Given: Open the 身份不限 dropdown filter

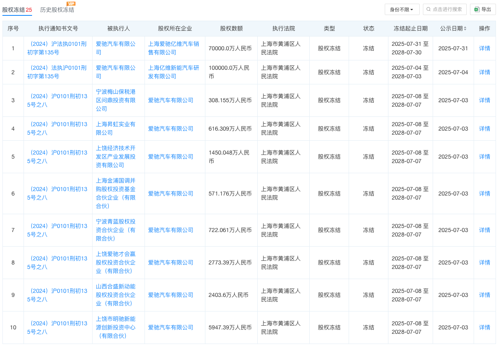Looking at the screenshot, I should (402, 9).
